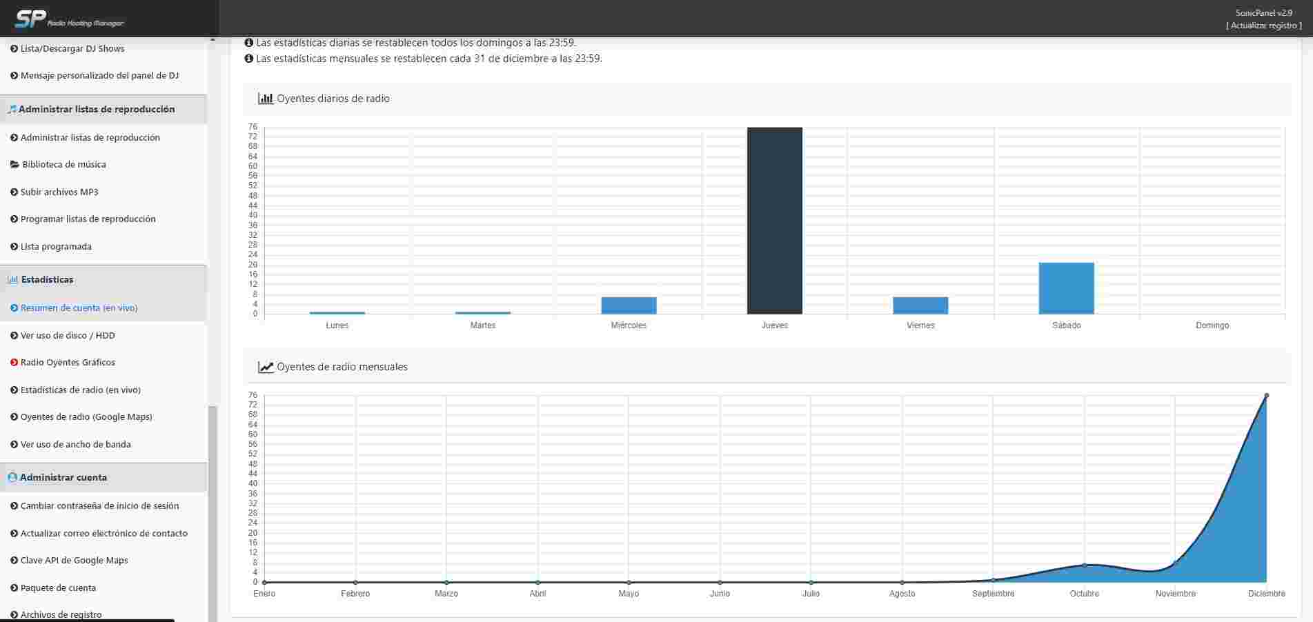Open Cambiar contraseña de inicio de sesión
The image size is (1313, 622).
click(99, 506)
